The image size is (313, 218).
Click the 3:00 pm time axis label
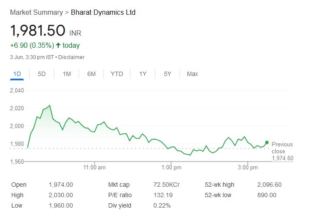pyautogui.click(x=248, y=167)
